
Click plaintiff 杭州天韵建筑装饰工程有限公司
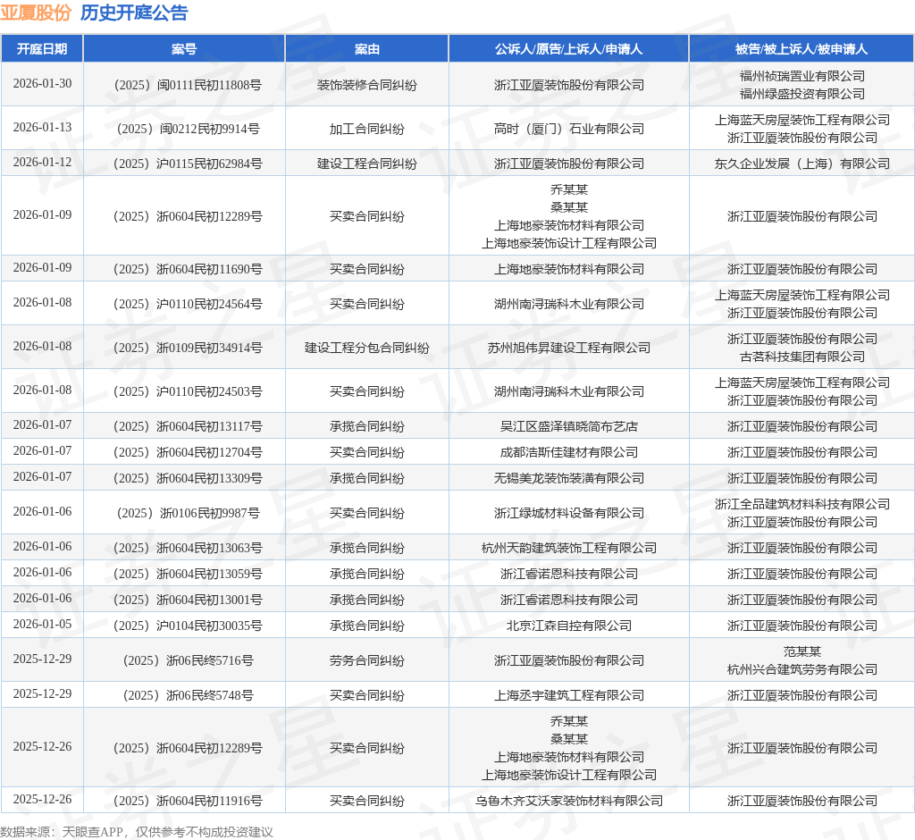569,548
